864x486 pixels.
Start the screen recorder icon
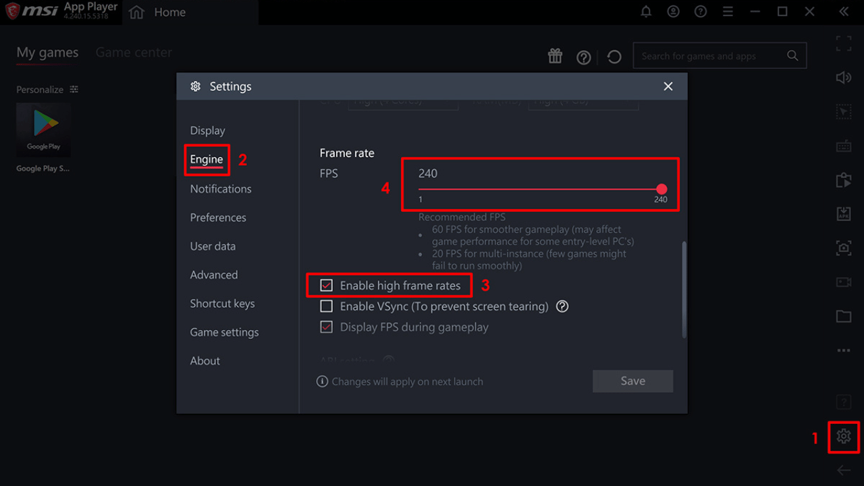[844, 282]
